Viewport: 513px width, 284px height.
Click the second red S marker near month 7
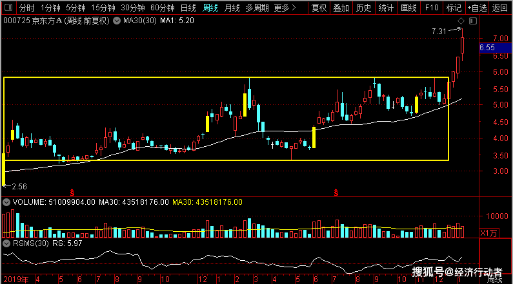click(336, 193)
